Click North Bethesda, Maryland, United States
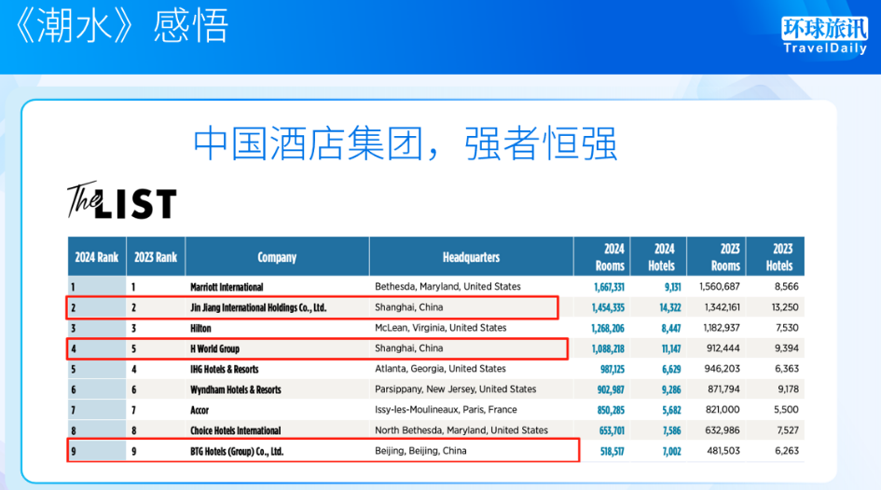Screen dimensions: 881x490 point(461,430)
